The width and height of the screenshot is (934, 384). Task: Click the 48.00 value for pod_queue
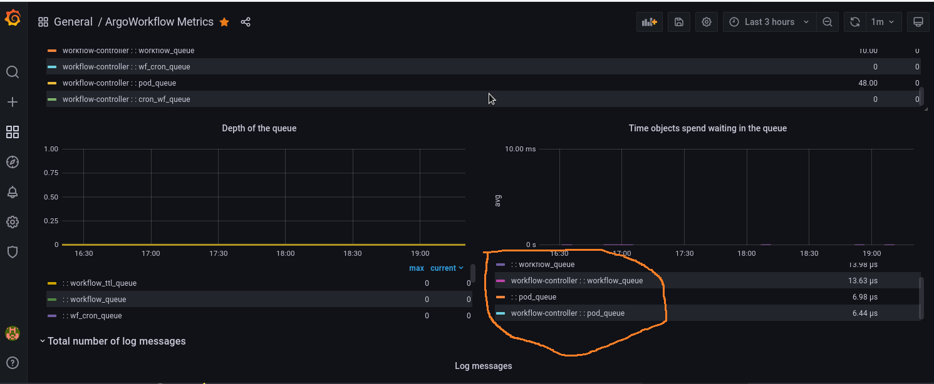point(868,83)
